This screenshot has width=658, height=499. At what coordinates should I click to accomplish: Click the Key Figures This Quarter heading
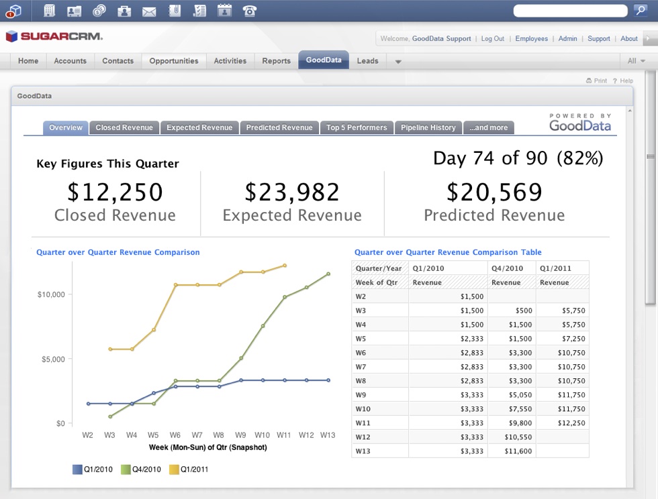tap(107, 164)
